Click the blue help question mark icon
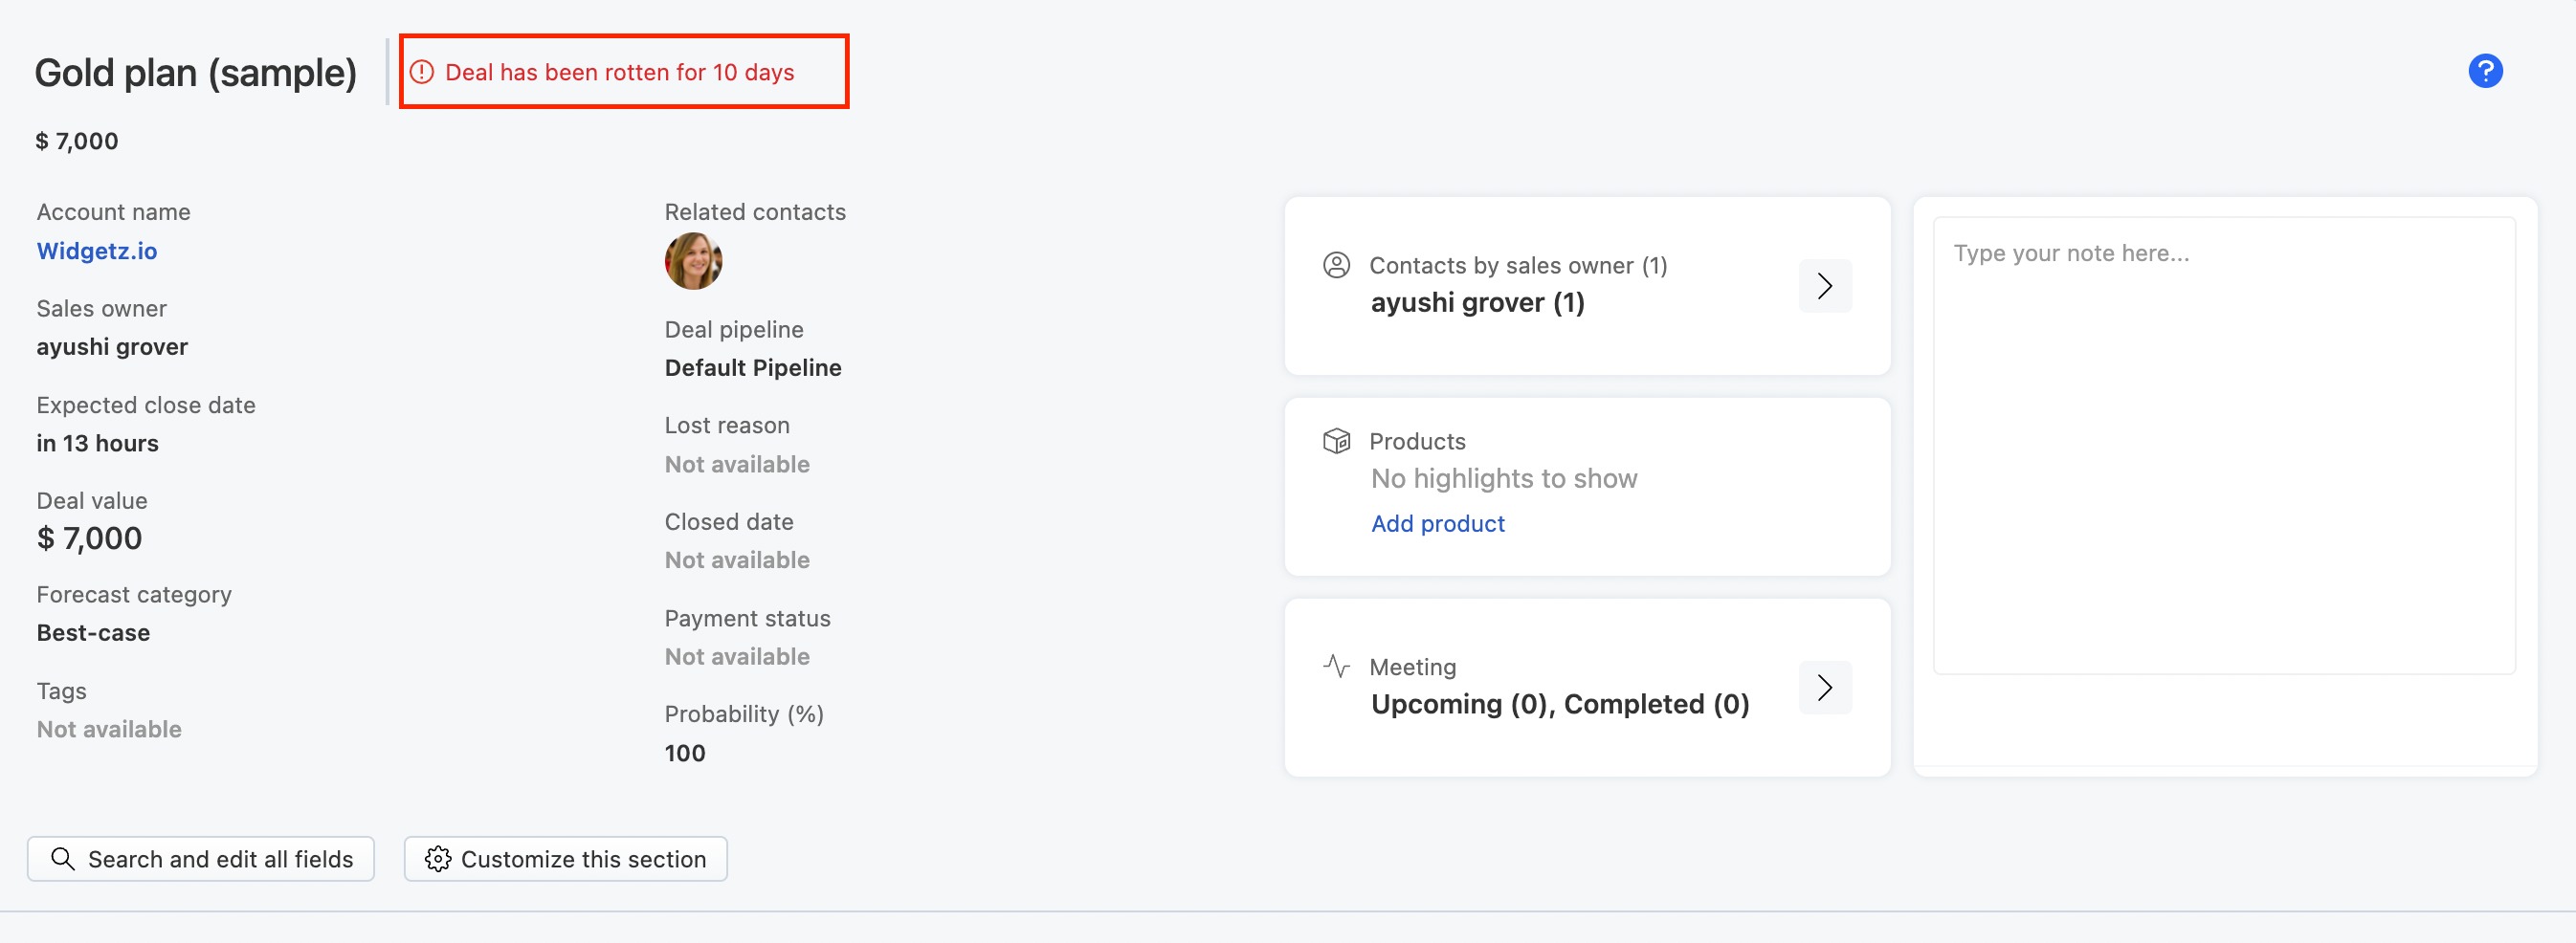Screen dimensions: 2576x943 pyautogui.click(x=2484, y=71)
